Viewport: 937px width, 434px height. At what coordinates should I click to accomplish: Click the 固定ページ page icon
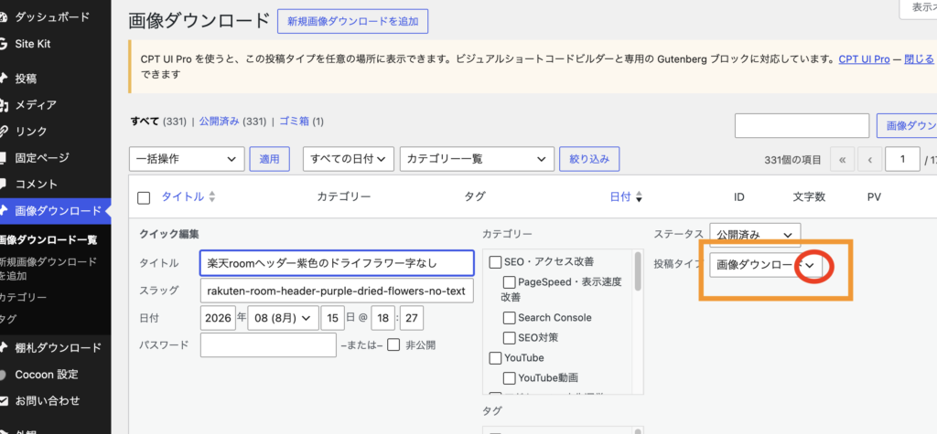pyautogui.click(x=3, y=157)
